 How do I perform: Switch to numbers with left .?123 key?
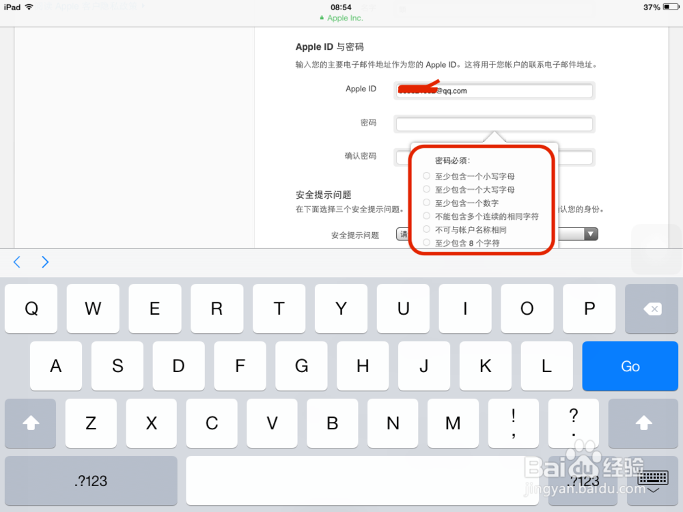pyautogui.click(x=91, y=481)
